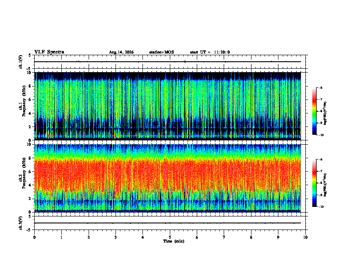
Task: Click the "6" kHz tick of ch.2 frequency axis
Action: point(30,172)
